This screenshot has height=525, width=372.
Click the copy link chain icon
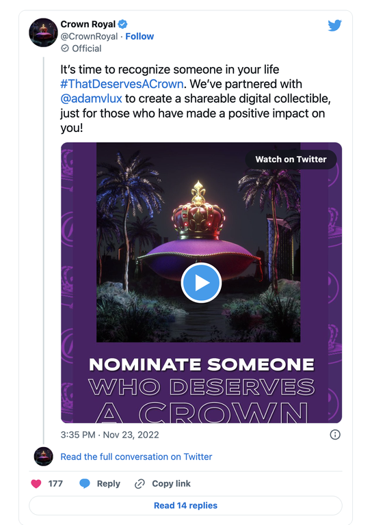[139, 484]
